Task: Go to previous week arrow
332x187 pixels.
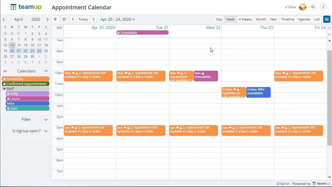Action: 73,19
